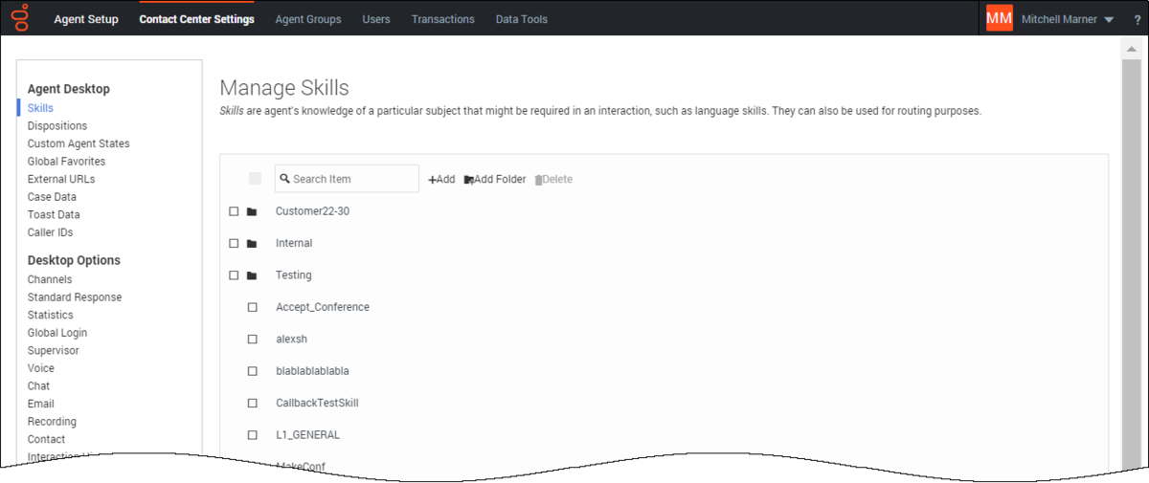Open Contact desktop option
Image resolution: width=1149 pixels, height=483 pixels.
pyautogui.click(x=46, y=439)
